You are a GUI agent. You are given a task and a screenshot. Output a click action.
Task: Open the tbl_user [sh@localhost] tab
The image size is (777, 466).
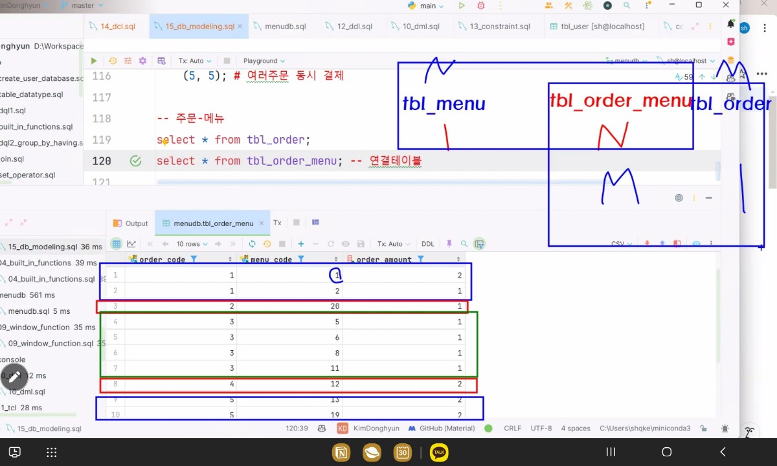597,27
